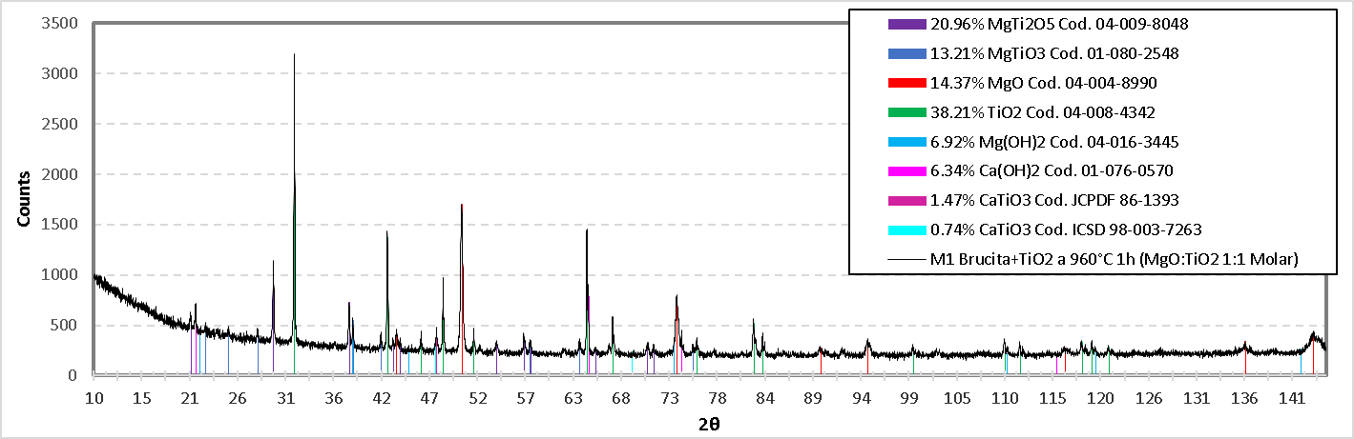This screenshot has height=439, width=1354.
Task: Click the purple MgTi2O5 legend swatch
Action: 906,25
